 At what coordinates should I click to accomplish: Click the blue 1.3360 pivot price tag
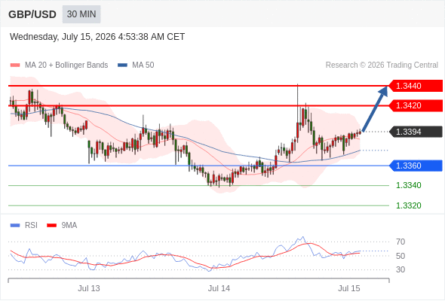point(416,166)
